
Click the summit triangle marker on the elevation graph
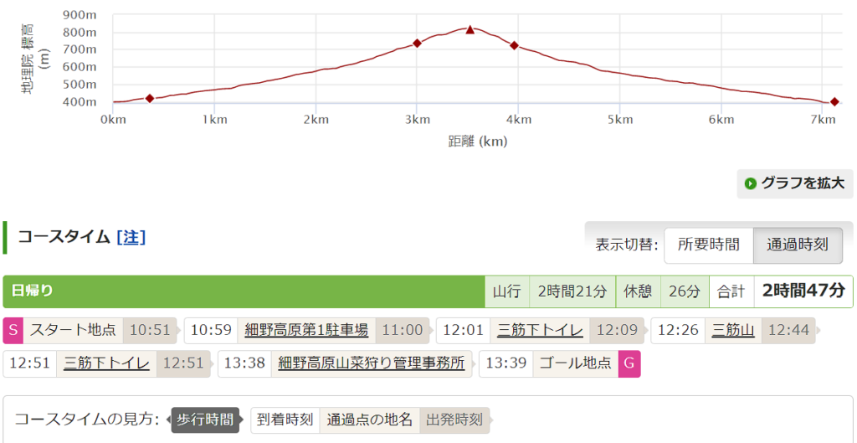coord(470,30)
